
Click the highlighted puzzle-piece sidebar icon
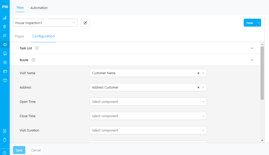[5, 45]
